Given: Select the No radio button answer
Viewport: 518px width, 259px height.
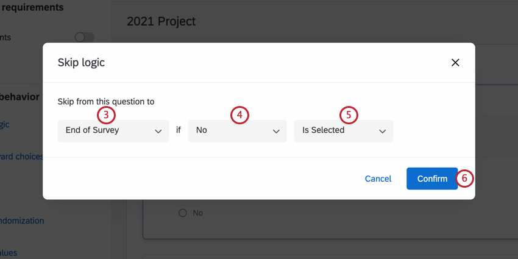Looking at the screenshot, I should pos(182,213).
